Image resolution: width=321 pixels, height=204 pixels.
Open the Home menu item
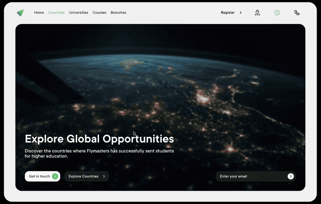click(39, 12)
